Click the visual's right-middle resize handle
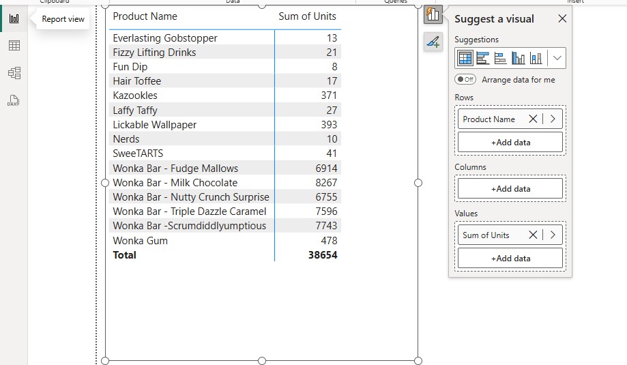The height and width of the screenshot is (365, 627). 418,183
